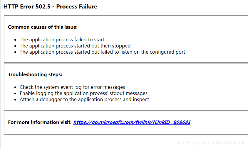The height and width of the screenshot is (148, 248).
Task: Click the blog.csdn.net watermark text
Action: click(x=210, y=143)
